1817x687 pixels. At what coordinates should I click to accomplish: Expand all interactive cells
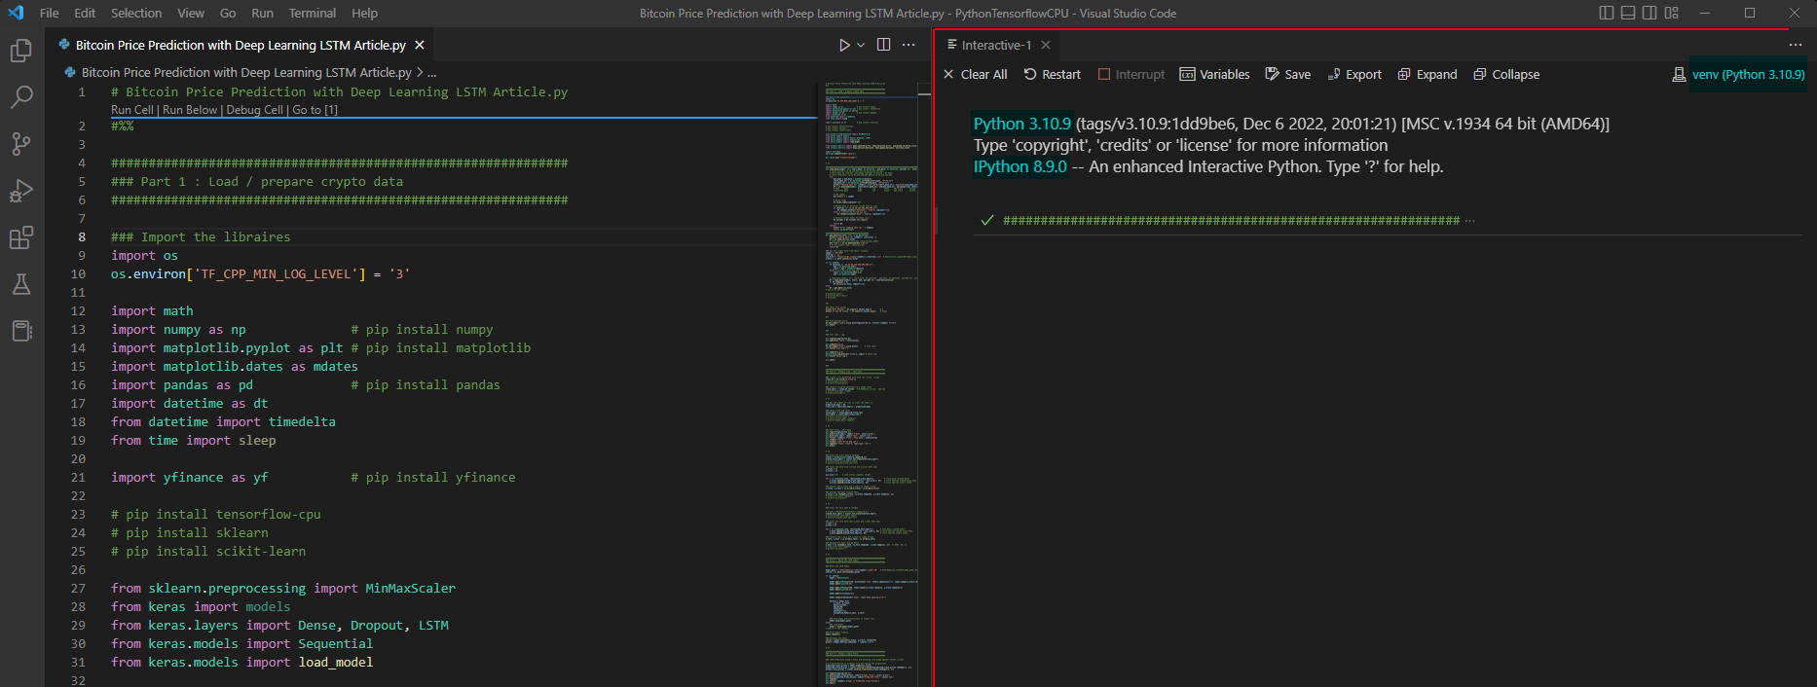tap(1428, 74)
